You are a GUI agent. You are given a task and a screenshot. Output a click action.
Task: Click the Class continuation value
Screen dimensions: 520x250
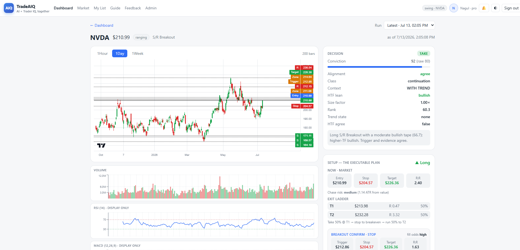click(419, 81)
